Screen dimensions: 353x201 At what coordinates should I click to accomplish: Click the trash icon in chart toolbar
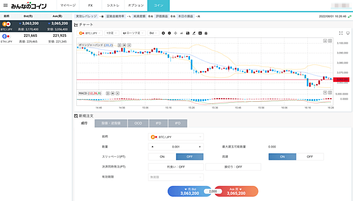coord(206,33)
